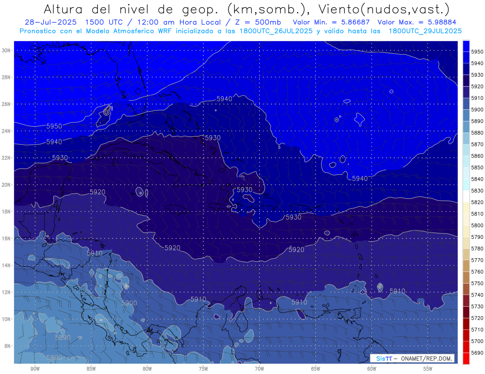Click the 55W longitude axis label
The height and width of the screenshot is (374, 485).
coord(428,369)
